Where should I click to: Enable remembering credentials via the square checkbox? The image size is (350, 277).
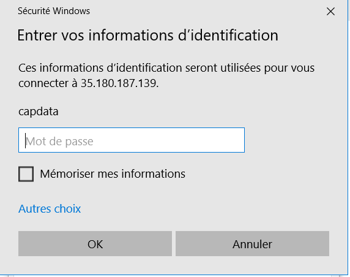point(26,173)
